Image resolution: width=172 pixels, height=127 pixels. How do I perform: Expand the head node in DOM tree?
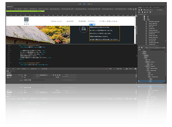pyautogui.click(x=142, y=51)
